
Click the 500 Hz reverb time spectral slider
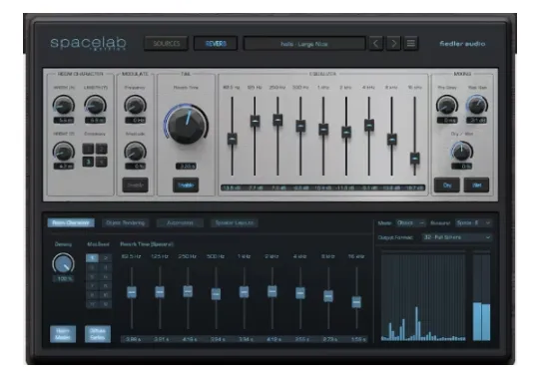tap(216, 294)
